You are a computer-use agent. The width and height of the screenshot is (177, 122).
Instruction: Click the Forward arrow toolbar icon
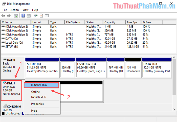pyautogui.click(x=9, y=16)
